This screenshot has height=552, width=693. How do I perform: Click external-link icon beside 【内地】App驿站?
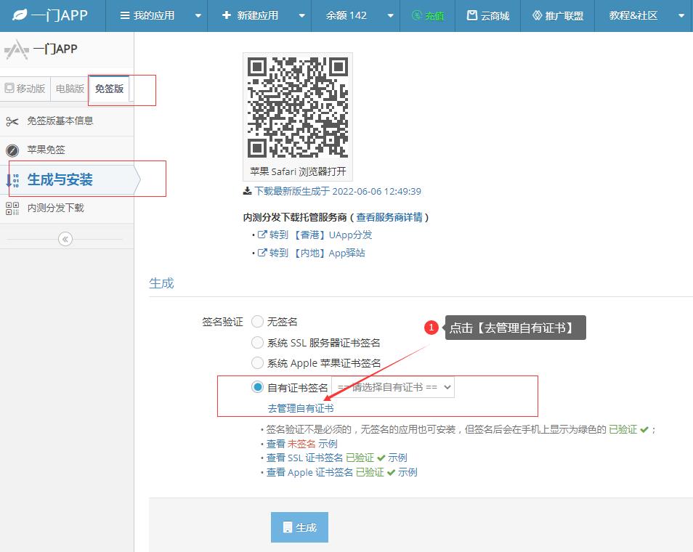[x=262, y=253]
